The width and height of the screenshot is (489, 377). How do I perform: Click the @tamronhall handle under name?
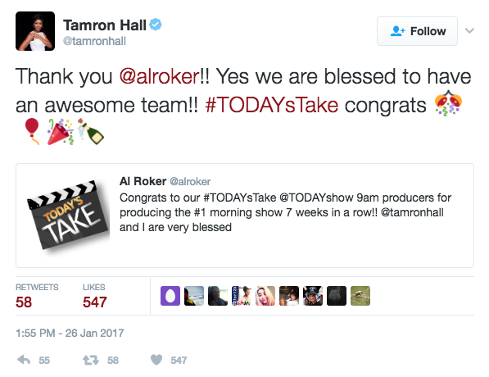pos(94,41)
